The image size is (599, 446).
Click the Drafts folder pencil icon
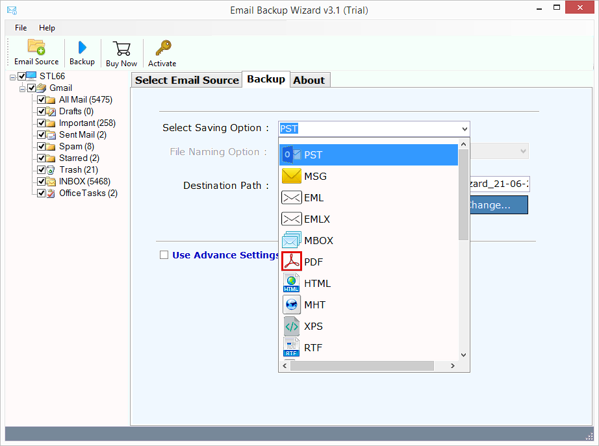[x=51, y=112]
